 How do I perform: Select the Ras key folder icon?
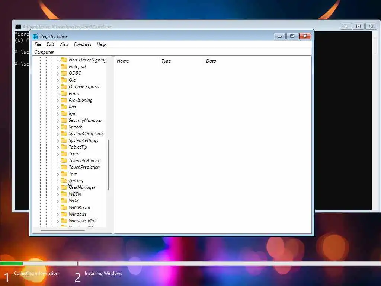pyautogui.click(x=64, y=107)
